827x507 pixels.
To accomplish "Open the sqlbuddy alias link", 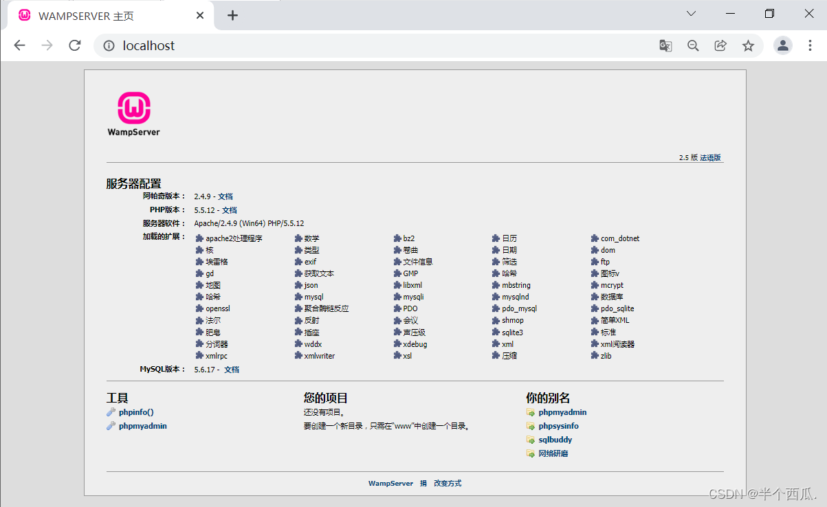I will click(555, 440).
